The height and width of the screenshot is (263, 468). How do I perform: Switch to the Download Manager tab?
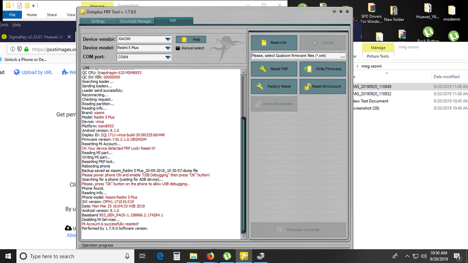pyautogui.click(x=136, y=21)
